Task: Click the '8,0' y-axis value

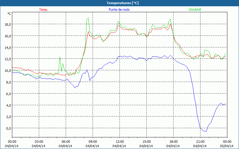Action: pos(8,82)
